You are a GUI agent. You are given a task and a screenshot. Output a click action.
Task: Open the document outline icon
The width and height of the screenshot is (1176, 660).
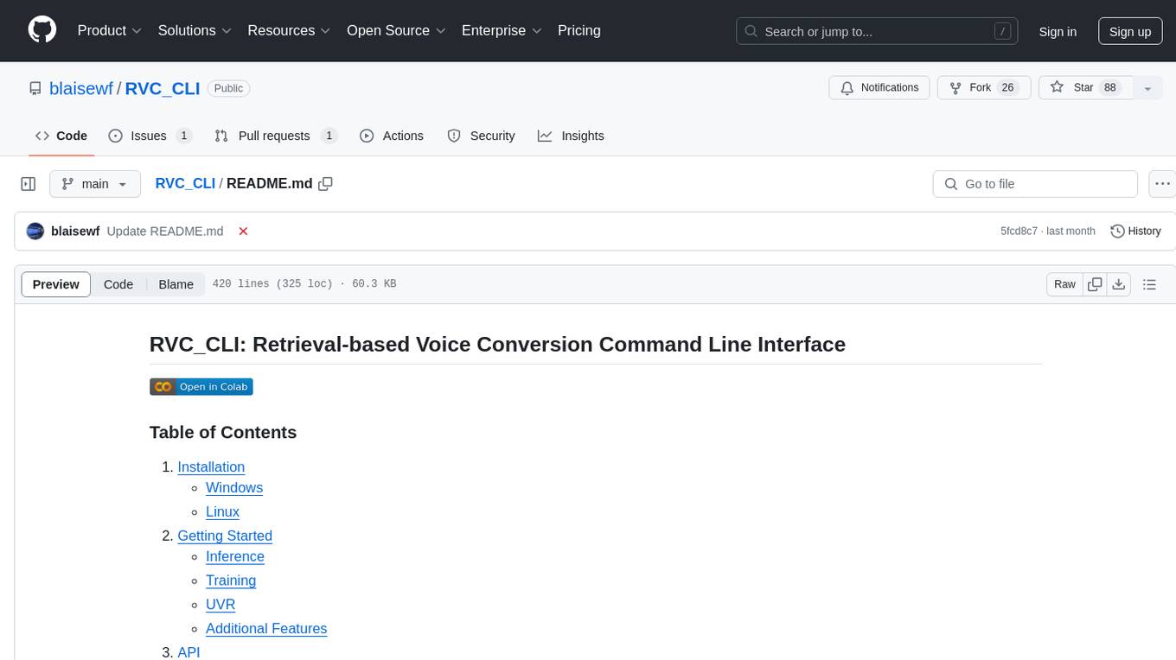click(1149, 284)
